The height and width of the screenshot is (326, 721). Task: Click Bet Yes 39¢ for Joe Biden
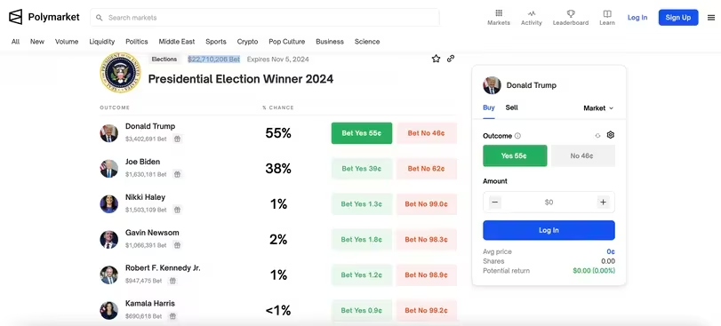362,169
